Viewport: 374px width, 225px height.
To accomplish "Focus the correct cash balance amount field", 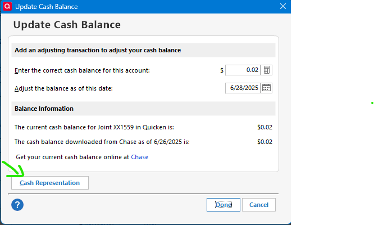I will coord(243,70).
